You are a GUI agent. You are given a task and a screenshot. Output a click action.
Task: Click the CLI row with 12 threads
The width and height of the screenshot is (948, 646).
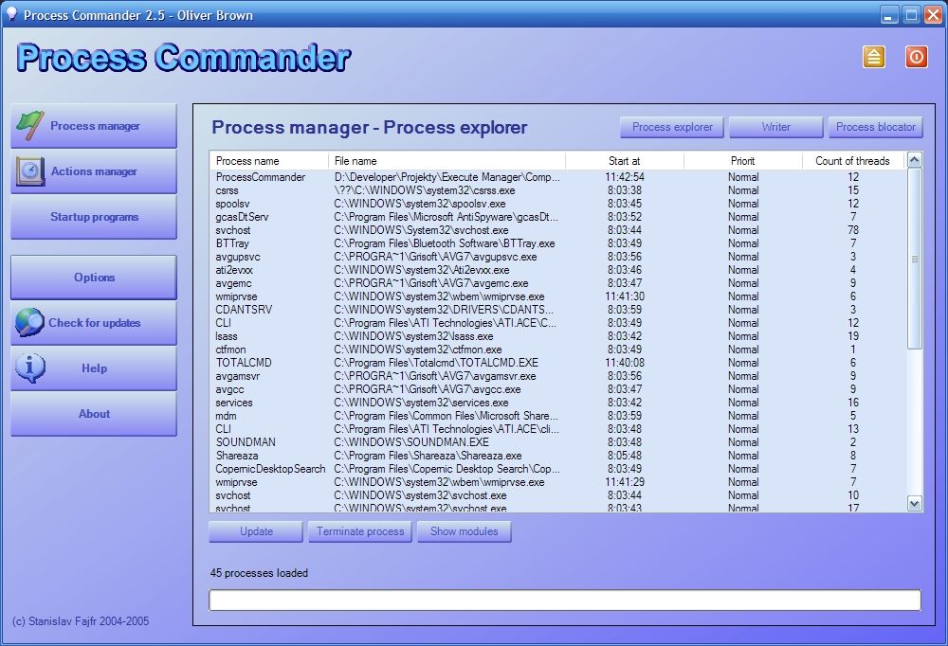click(558, 323)
